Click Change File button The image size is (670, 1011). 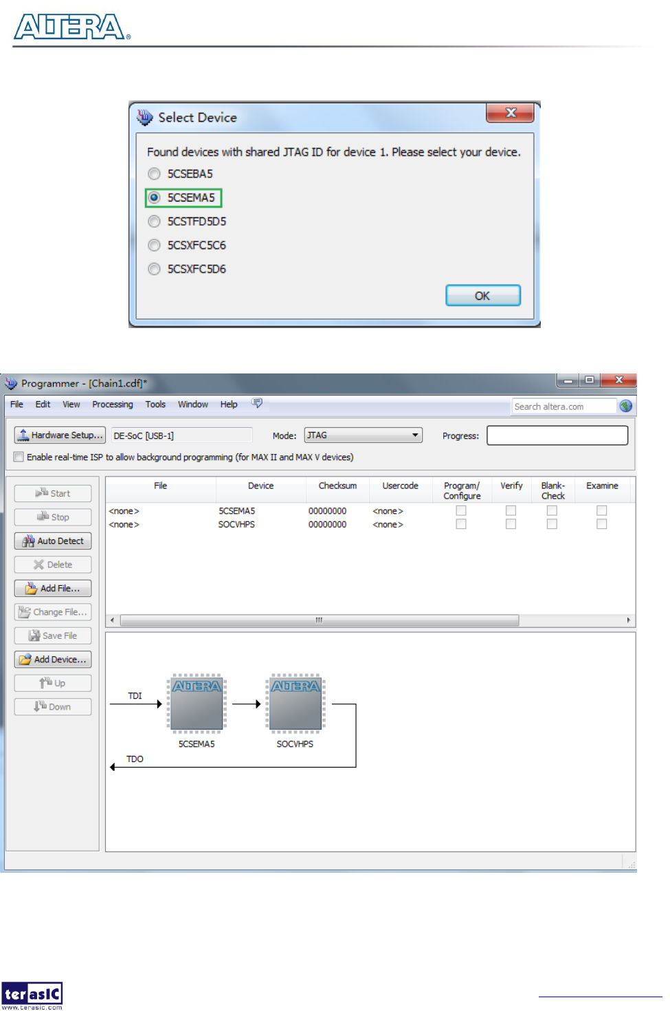point(53,612)
